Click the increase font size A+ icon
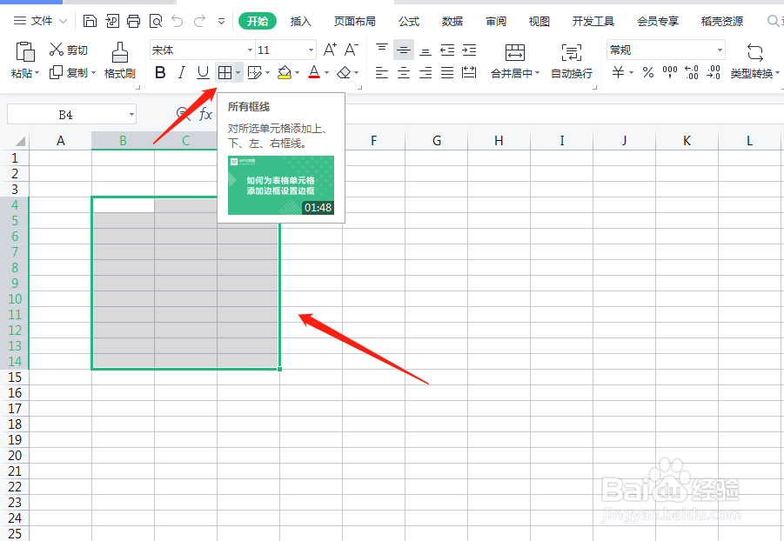784x541 pixels. tap(328, 50)
